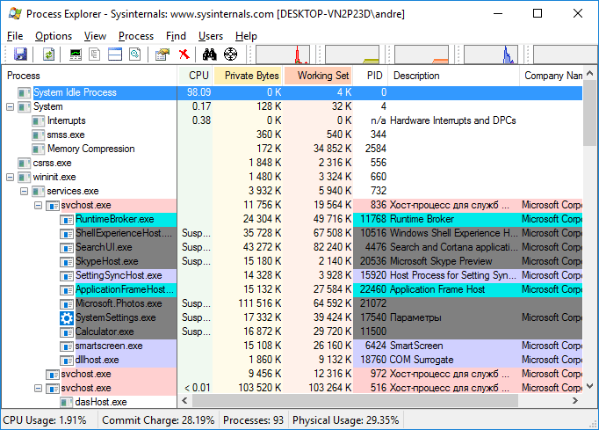Sort by Process column header
The height and width of the screenshot is (430, 599).
pyautogui.click(x=90, y=76)
